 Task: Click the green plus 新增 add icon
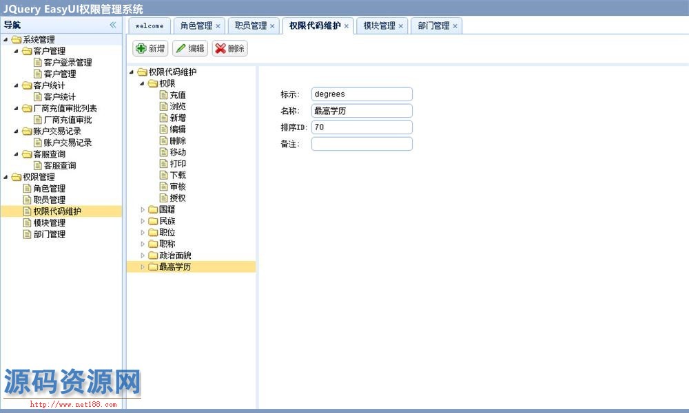tap(141, 49)
